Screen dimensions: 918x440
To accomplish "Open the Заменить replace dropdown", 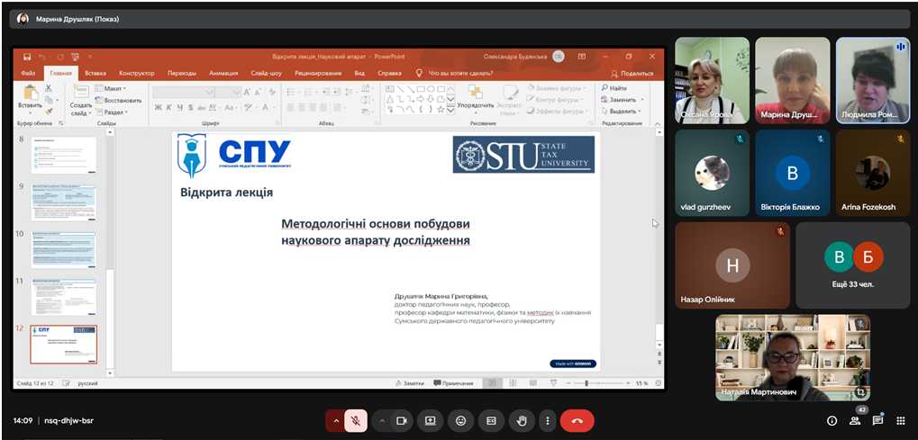I will 623,100.
